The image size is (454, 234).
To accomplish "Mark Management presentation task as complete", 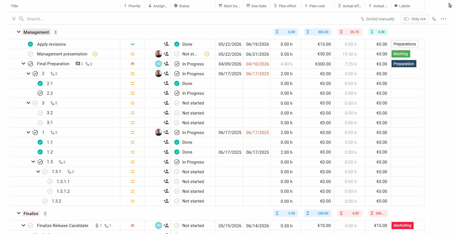I will click(x=30, y=54).
